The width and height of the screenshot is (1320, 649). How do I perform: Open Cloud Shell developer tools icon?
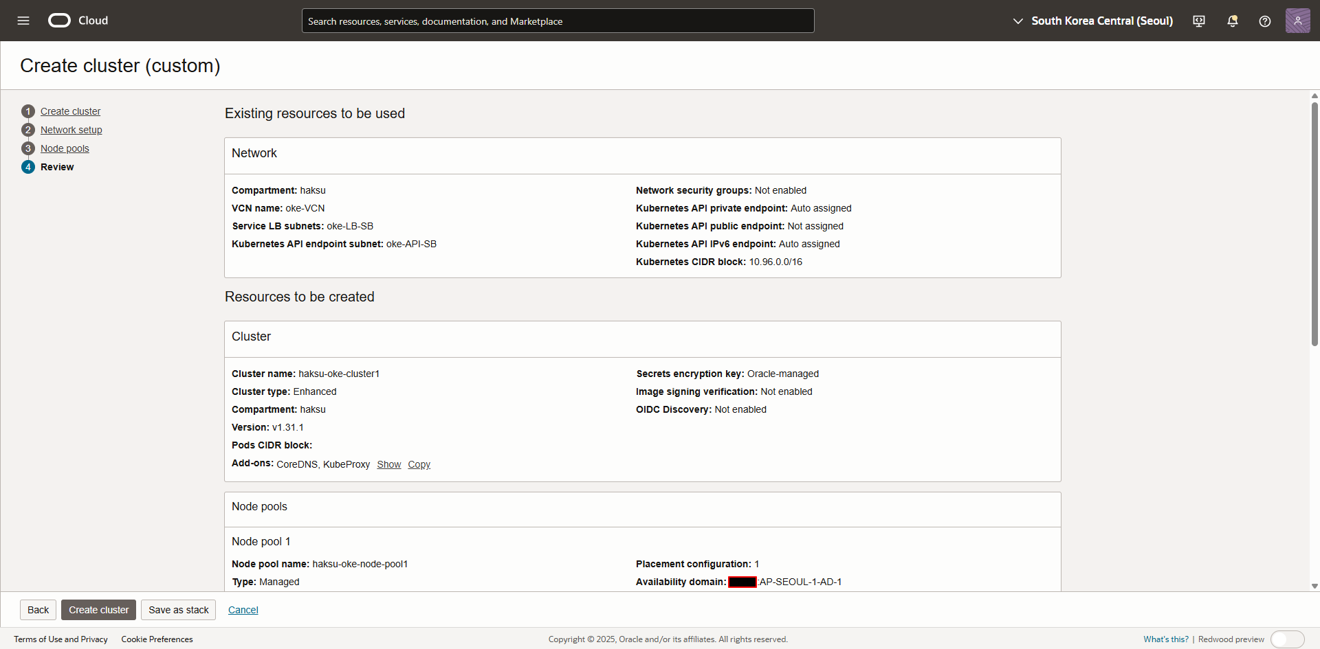(1199, 21)
